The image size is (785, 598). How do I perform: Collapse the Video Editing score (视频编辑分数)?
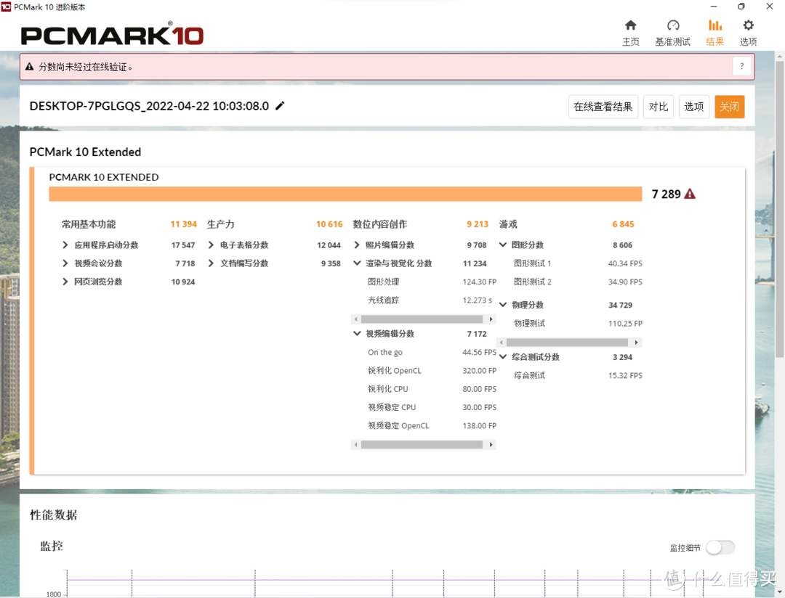click(x=356, y=334)
